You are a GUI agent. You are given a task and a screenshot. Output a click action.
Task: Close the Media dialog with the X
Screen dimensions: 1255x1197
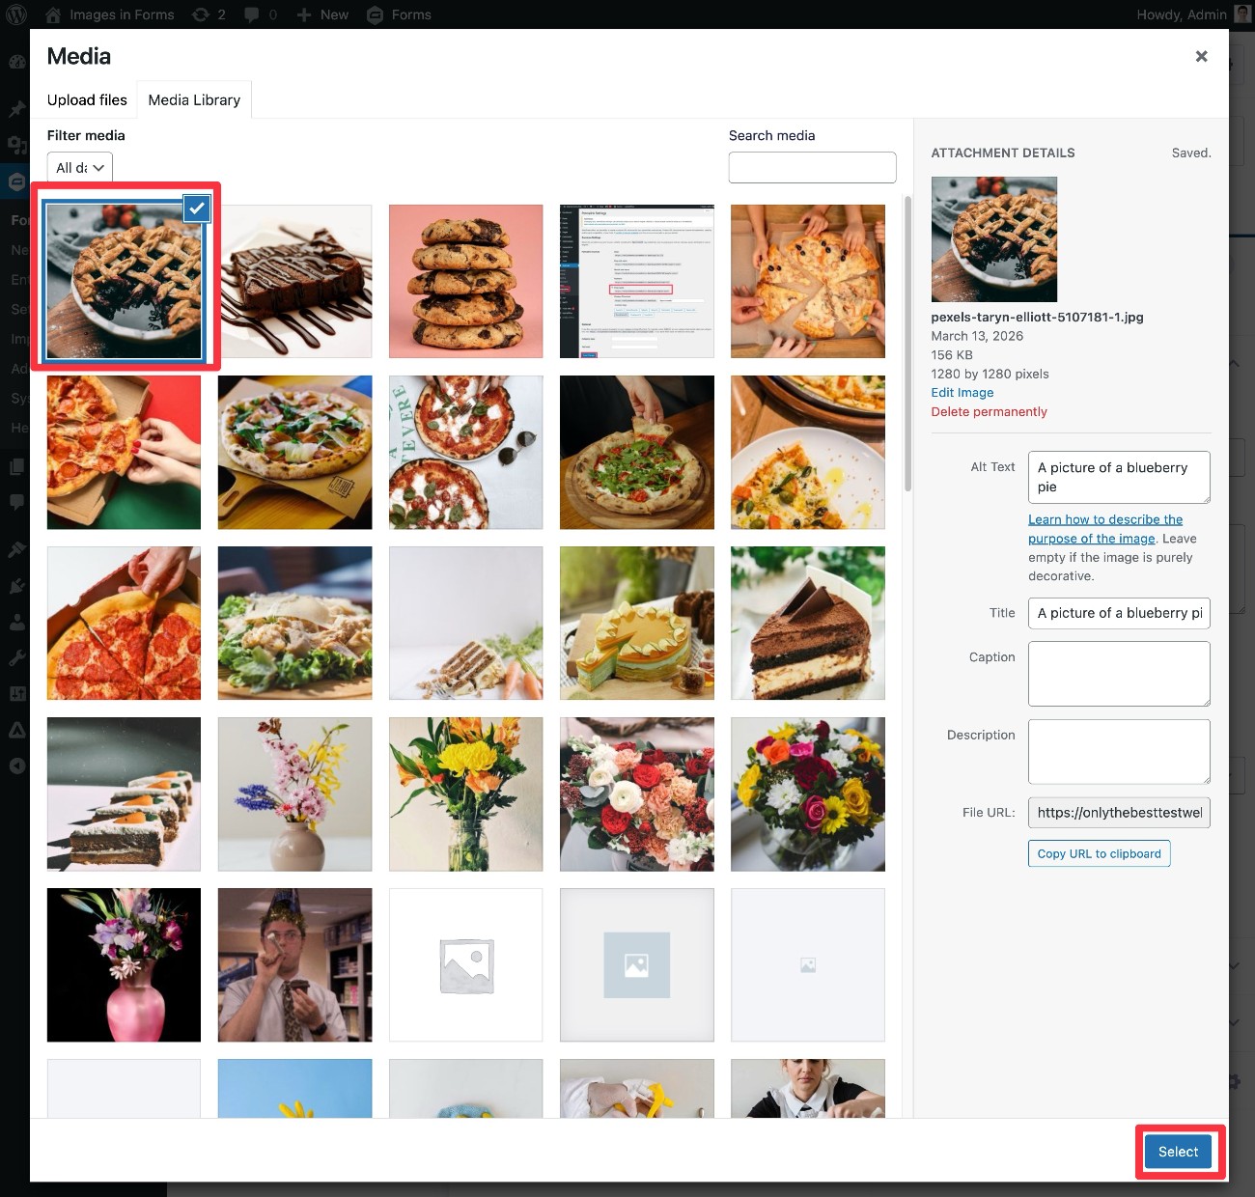(x=1201, y=56)
